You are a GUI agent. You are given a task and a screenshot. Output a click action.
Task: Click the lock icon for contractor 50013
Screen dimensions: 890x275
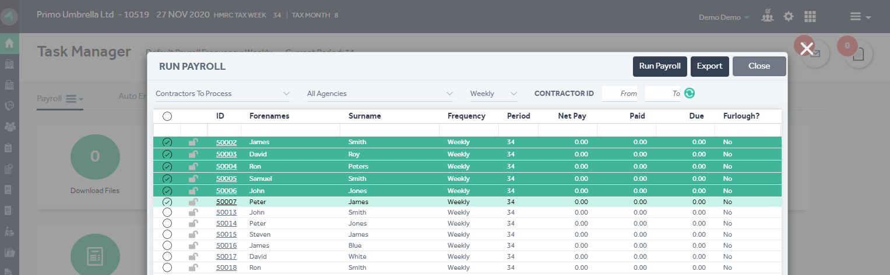pyautogui.click(x=194, y=212)
